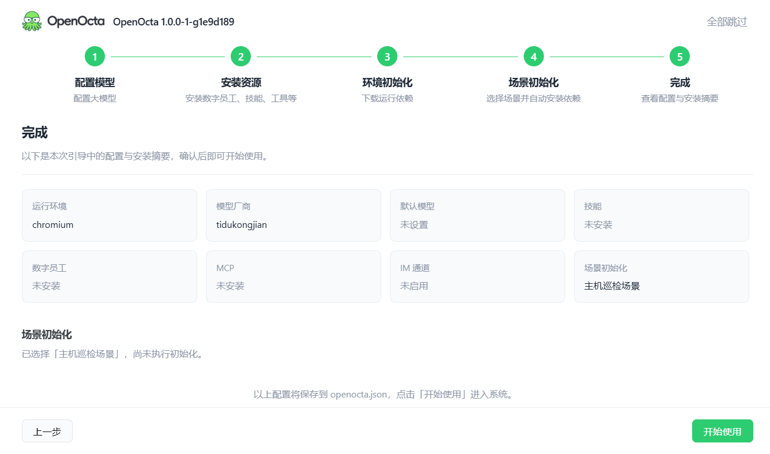Click the 全部跳过 skip all link
This screenshot has height=454, width=770.
[x=727, y=22]
